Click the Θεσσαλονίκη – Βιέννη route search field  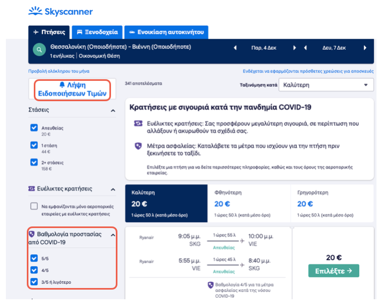point(121,47)
